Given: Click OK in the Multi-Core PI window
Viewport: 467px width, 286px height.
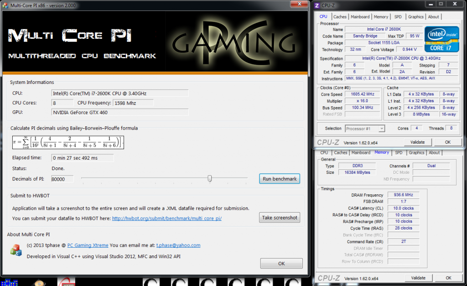Looking at the screenshot, I should tap(281, 263).
